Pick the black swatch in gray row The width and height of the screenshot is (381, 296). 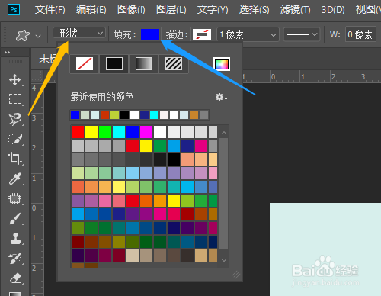pyautogui.click(x=174, y=159)
